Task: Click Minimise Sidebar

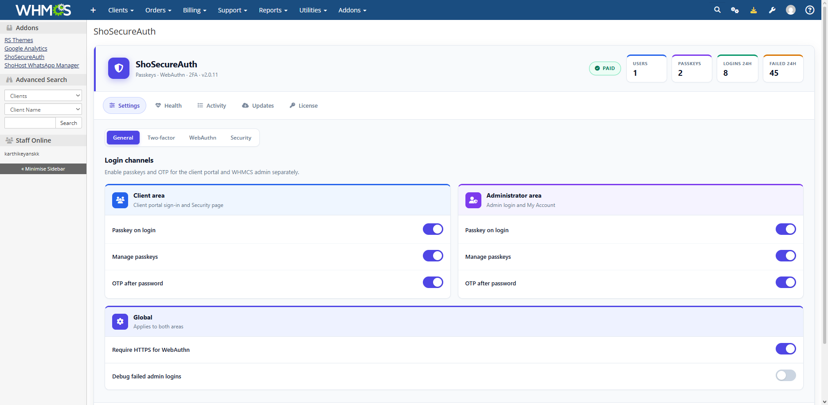Action: (x=43, y=169)
